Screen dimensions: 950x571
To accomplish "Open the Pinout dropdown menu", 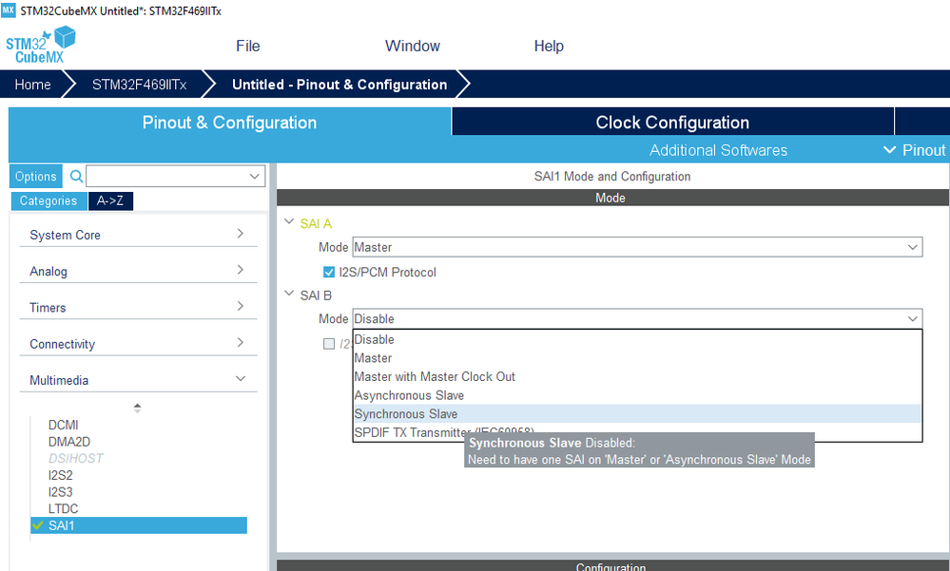I will point(914,150).
